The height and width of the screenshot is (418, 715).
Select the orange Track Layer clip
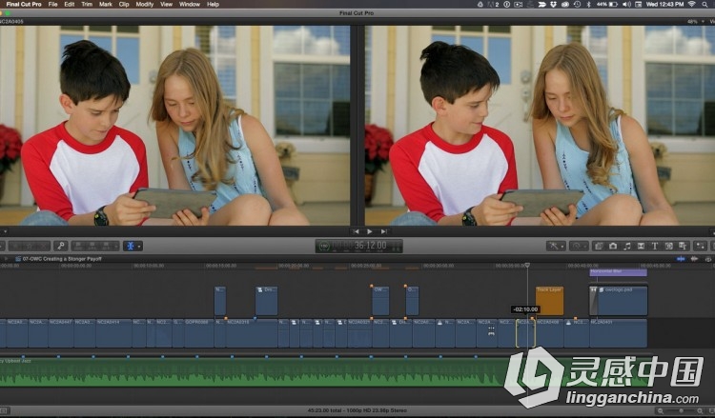click(x=549, y=301)
